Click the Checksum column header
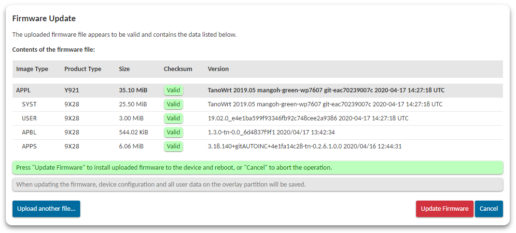The height and width of the screenshot is (233, 516). click(x=178, y=69)
